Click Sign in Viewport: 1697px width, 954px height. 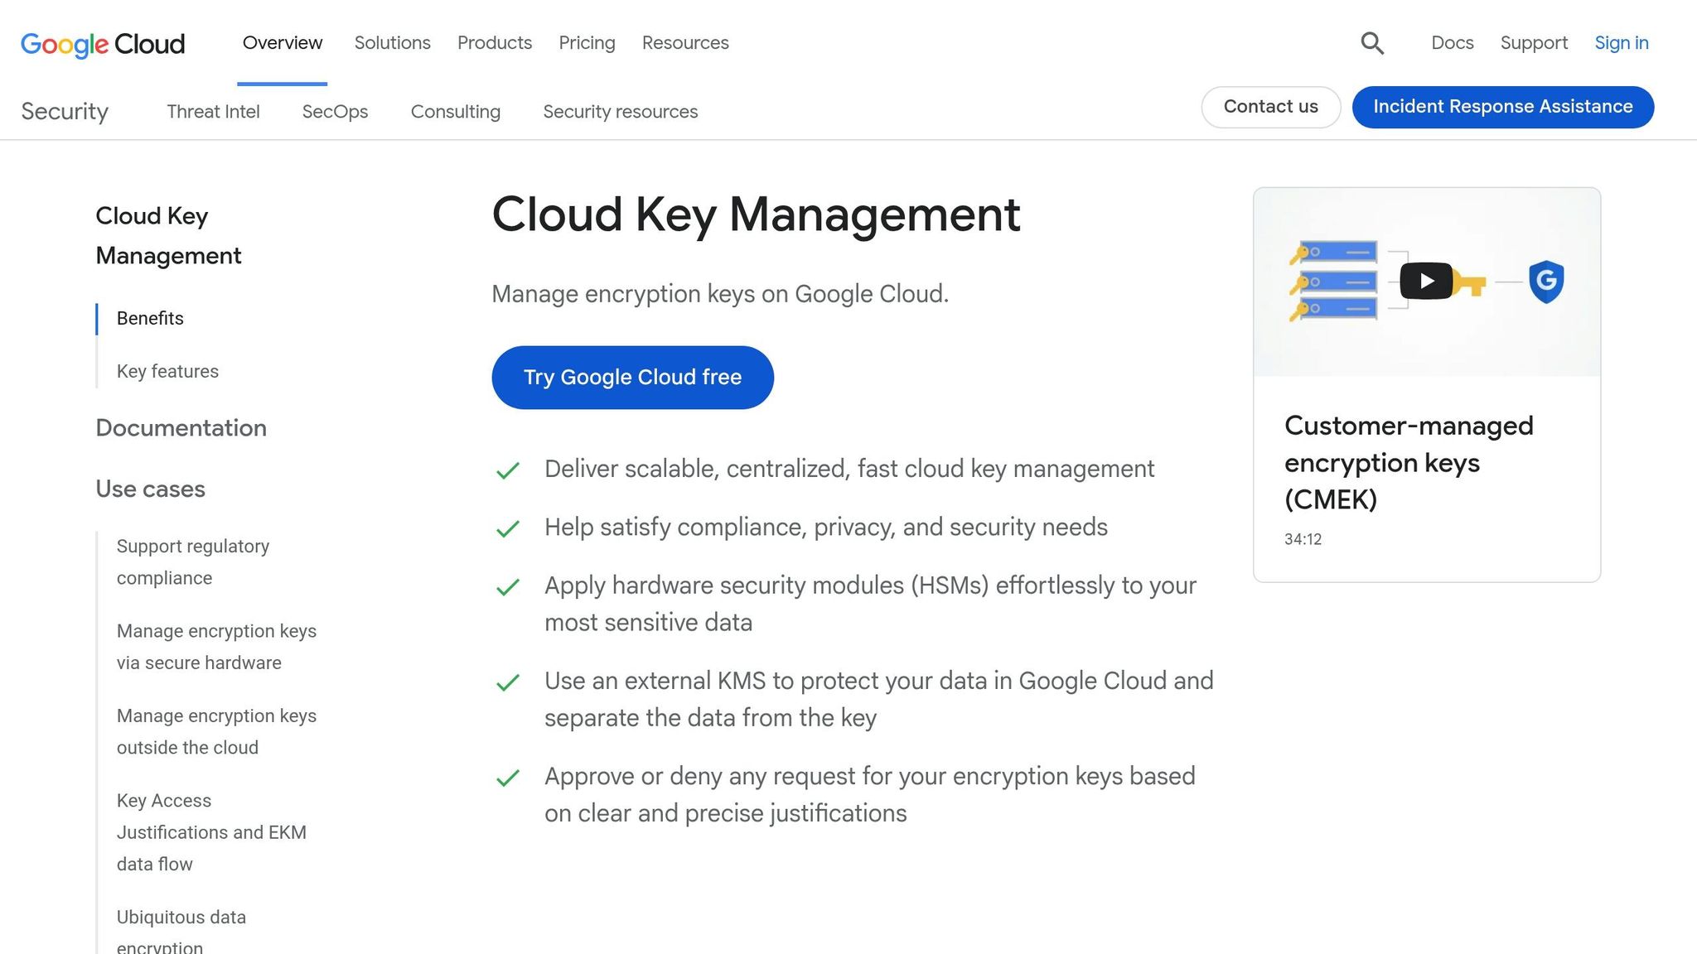click(x=1622, y=43)
